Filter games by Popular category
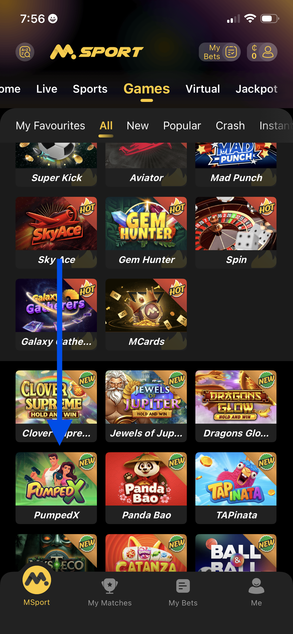The height and width of the screenshot is (634, 293). (x=182, y=126)
